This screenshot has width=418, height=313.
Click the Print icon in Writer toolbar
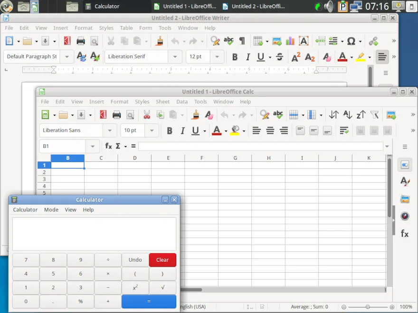point(81,41)
